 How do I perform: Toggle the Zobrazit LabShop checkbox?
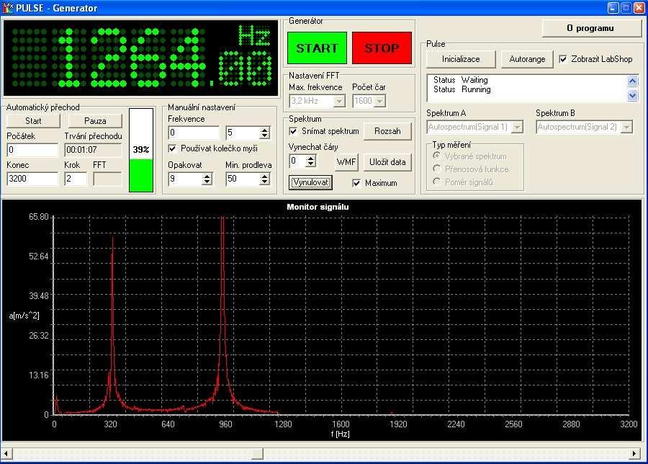coord(563,59)
